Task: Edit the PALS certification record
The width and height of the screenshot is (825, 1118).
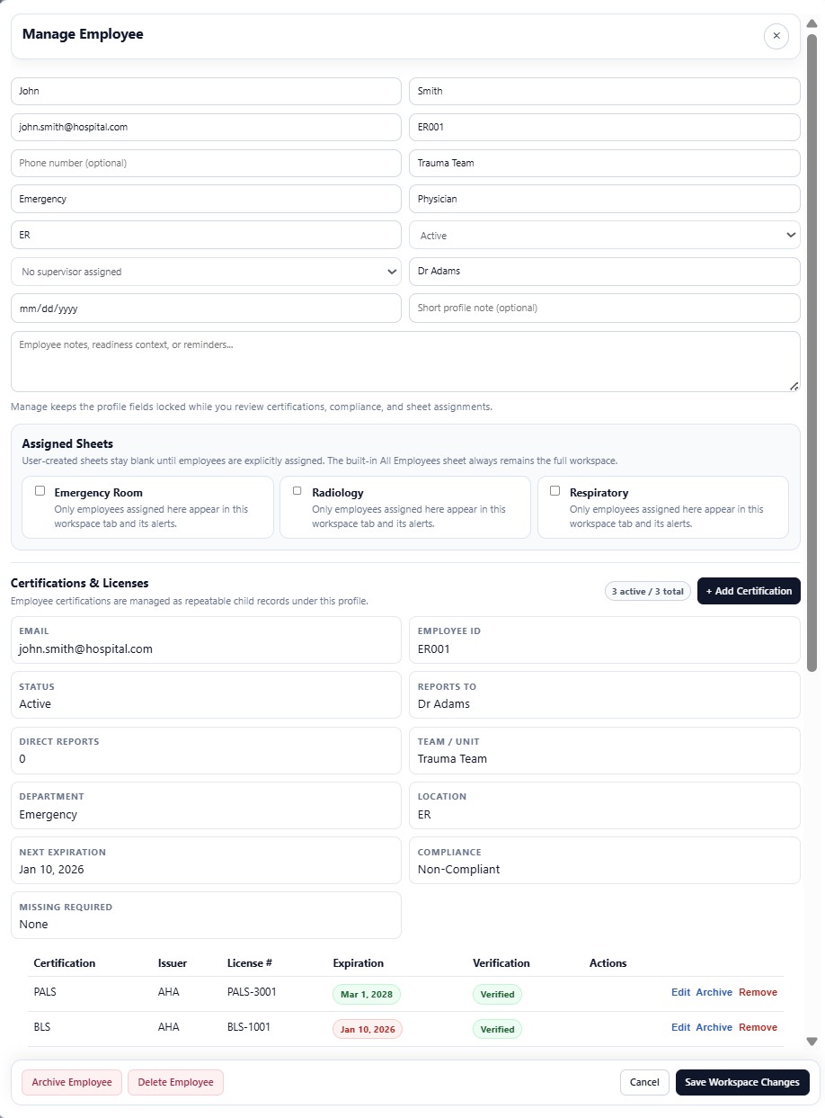Action: click(x=680, y=992)
